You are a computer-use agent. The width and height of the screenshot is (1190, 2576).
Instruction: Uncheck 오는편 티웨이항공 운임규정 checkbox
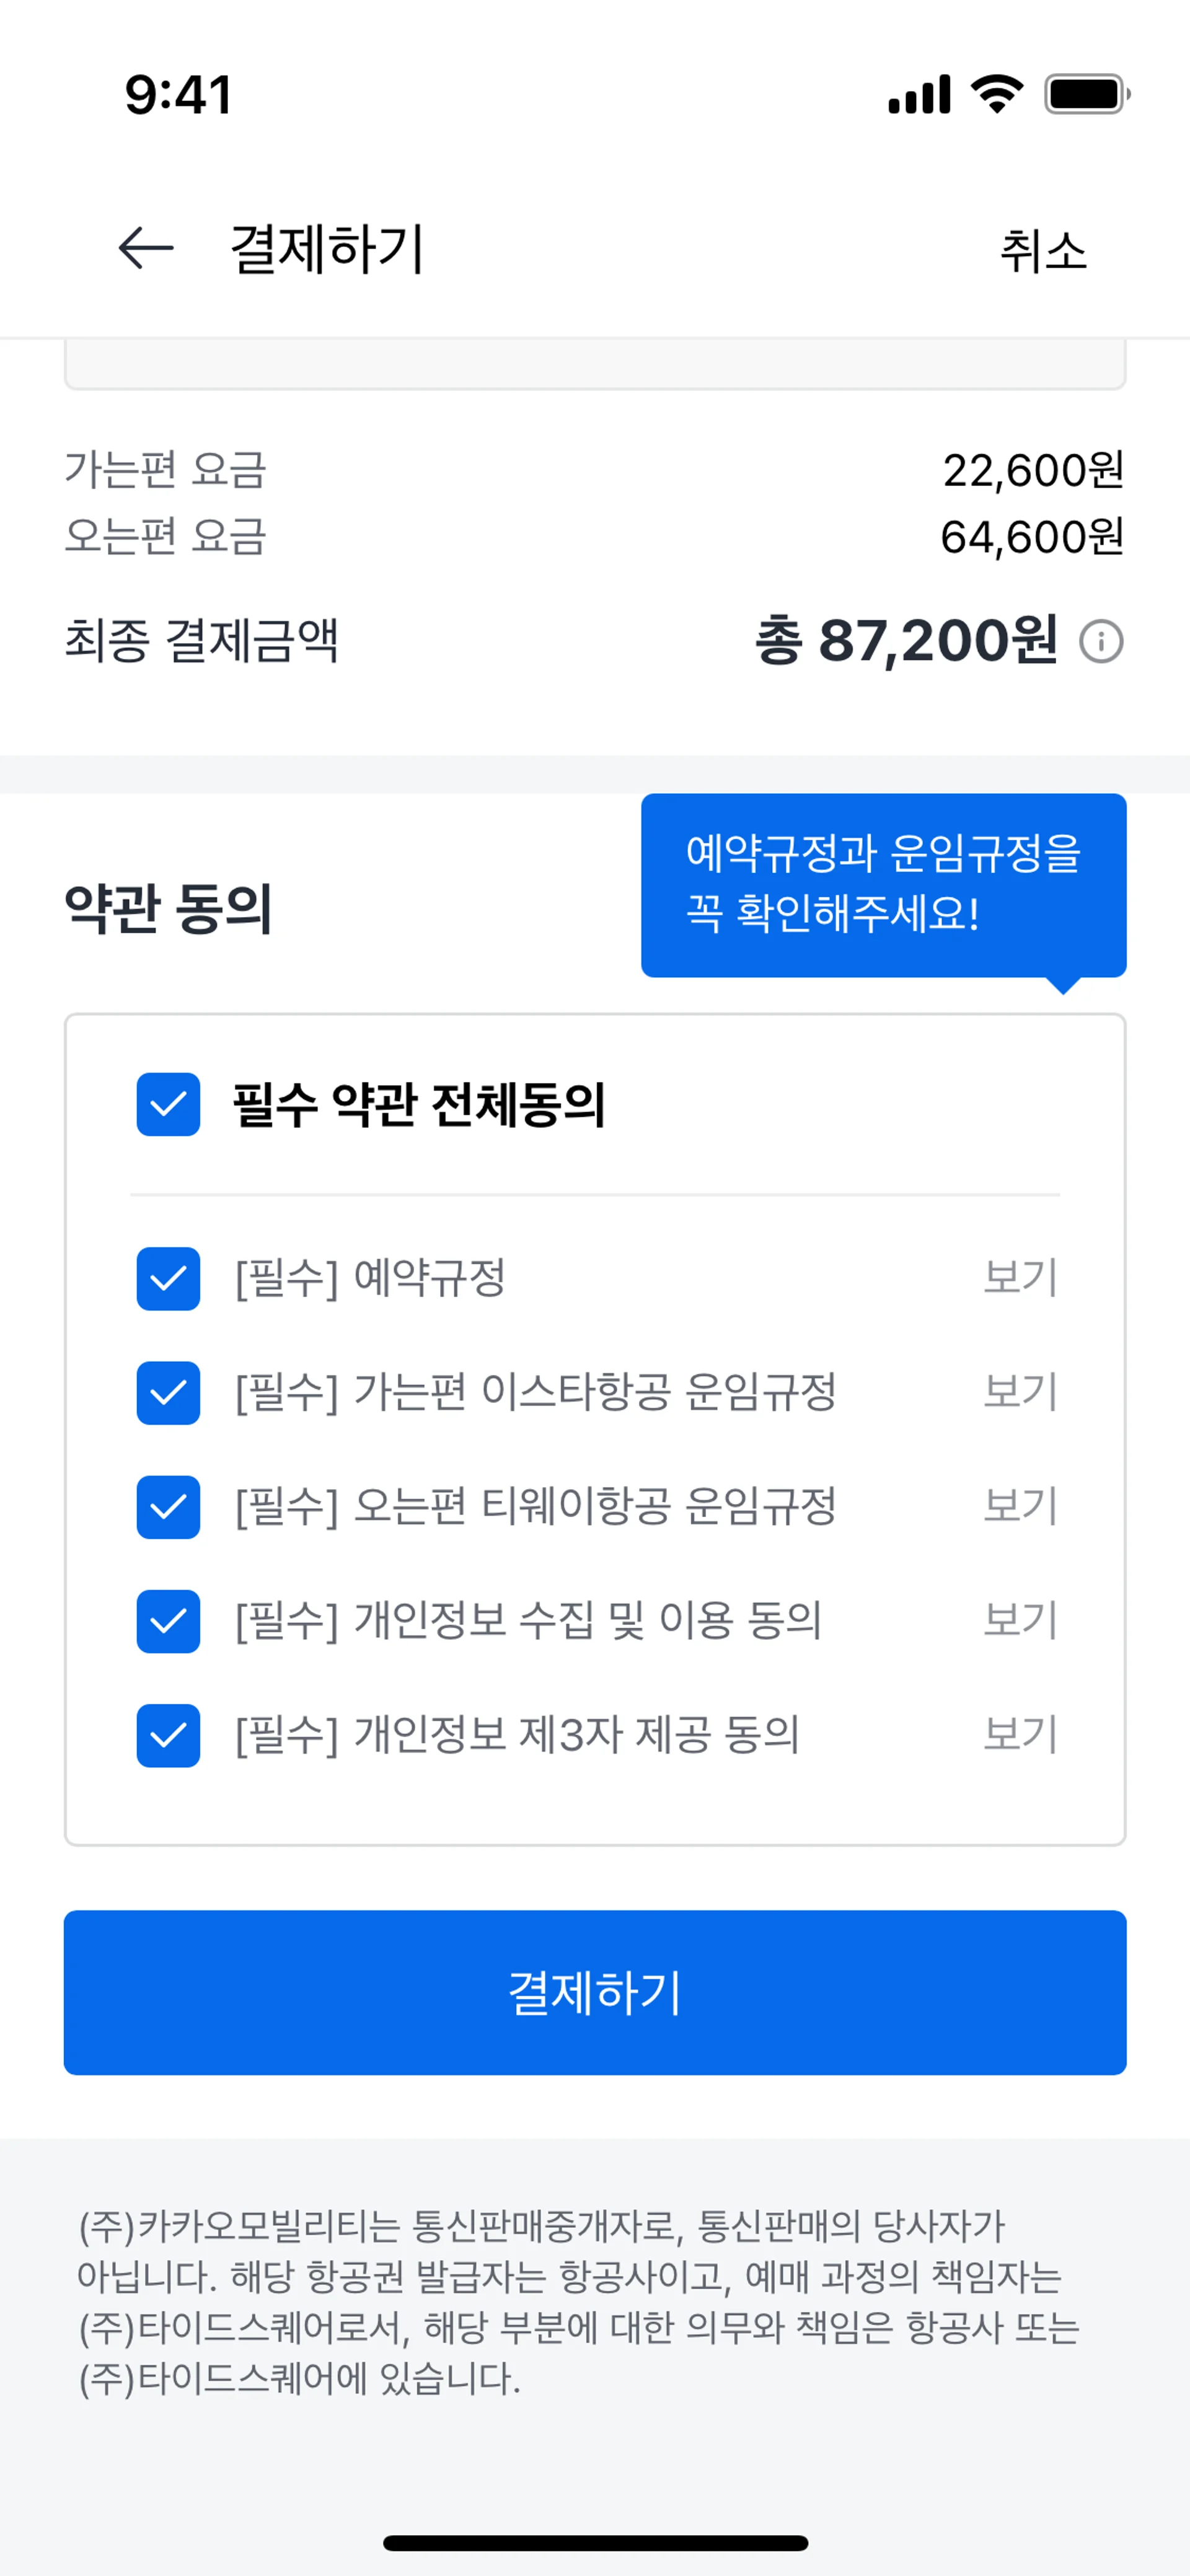click(168, 1506)
